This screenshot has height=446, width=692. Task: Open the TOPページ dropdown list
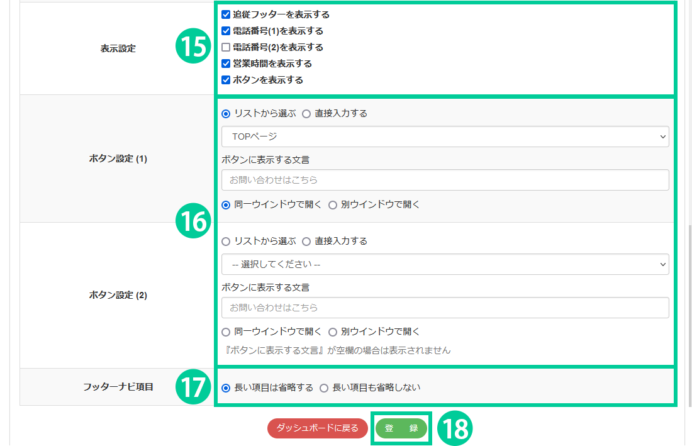445,137
